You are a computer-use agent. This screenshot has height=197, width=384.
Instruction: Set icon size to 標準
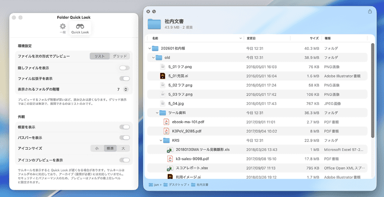(x=110, y=149)
